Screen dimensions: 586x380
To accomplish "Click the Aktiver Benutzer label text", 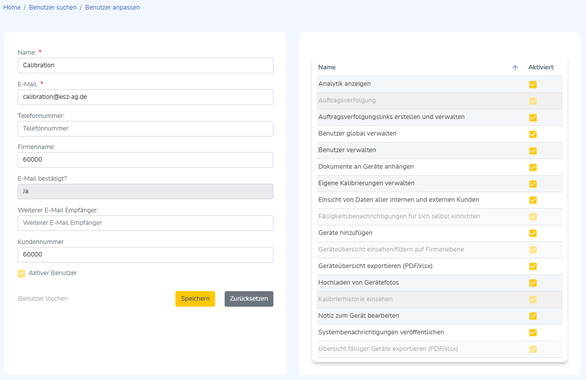I will pyautogui.click(x=53, y=273).
